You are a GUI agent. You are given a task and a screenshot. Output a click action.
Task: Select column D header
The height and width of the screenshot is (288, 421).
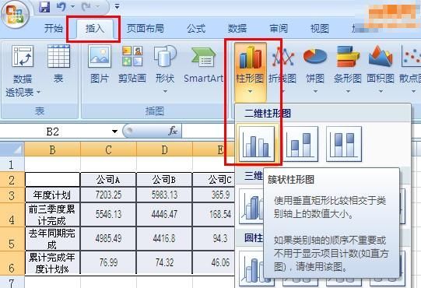click(164, 149)
